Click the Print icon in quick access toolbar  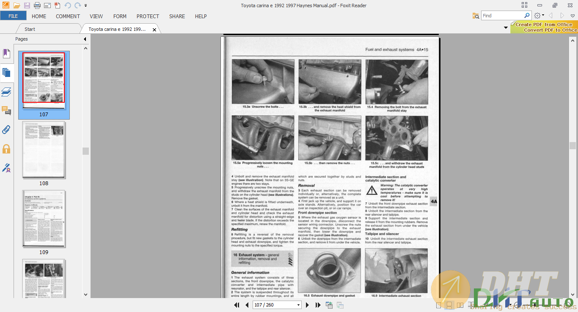[37, 5]
